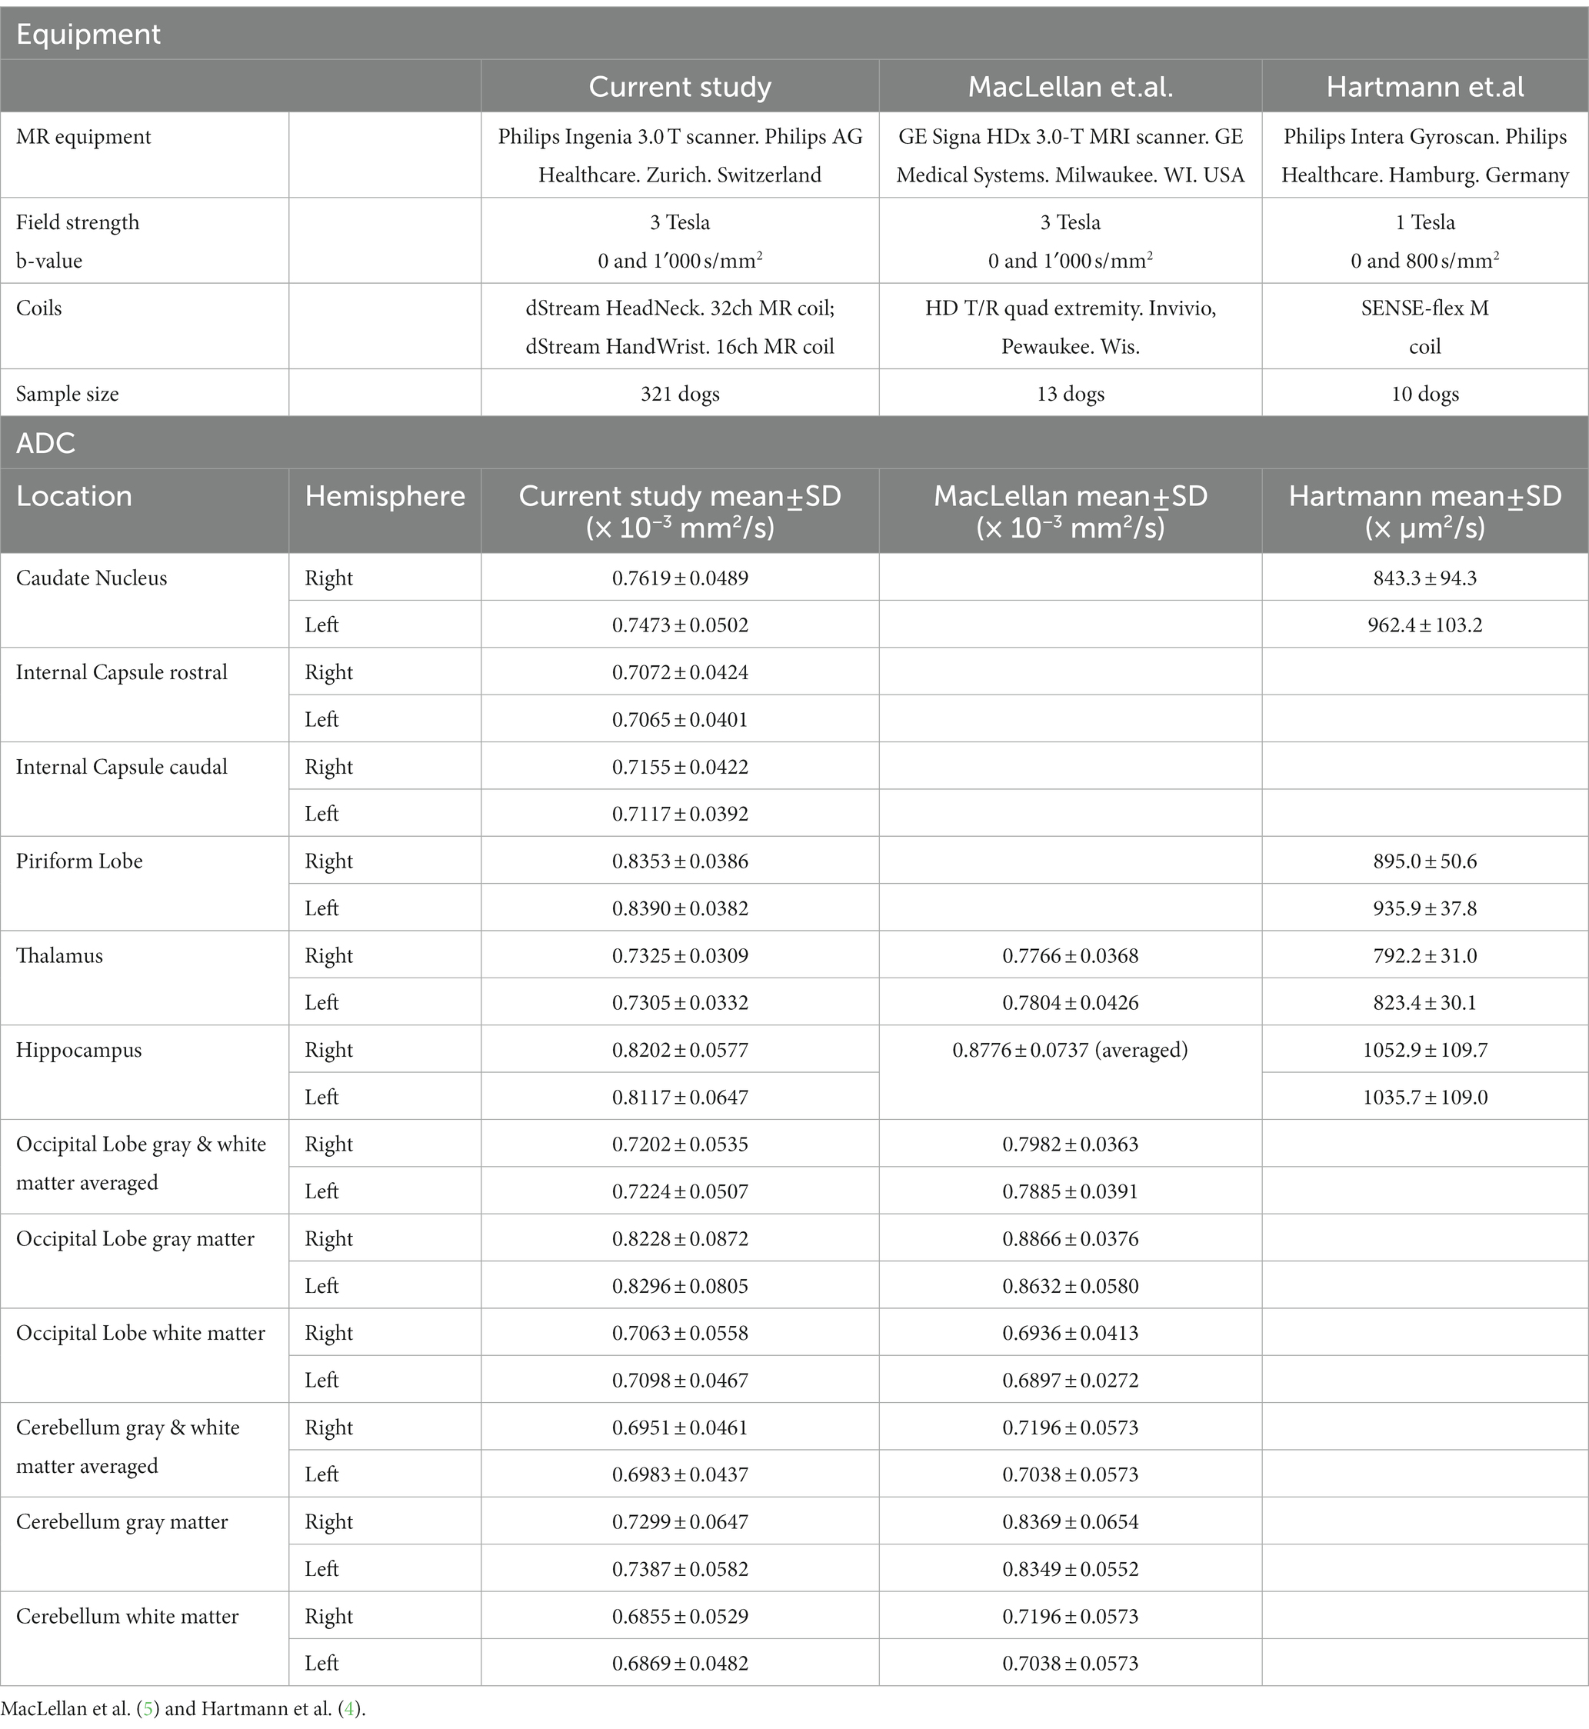Select the 1 Tesla field strength value
The height and width of the screenshot is (1729, 1589).
(x=1424, y=223)
